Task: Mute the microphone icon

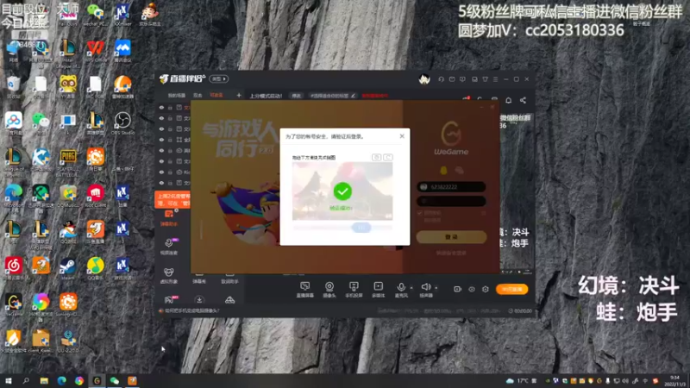Action: pos(401,287)
